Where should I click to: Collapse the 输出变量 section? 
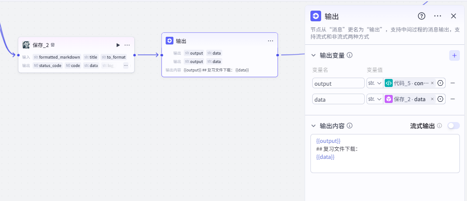(313, 55)
